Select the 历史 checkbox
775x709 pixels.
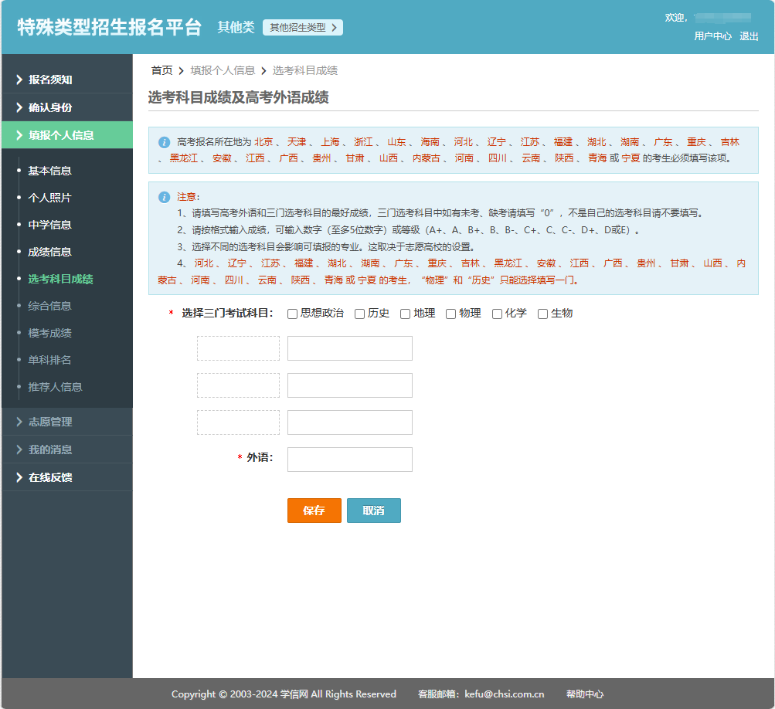point(359,314)
